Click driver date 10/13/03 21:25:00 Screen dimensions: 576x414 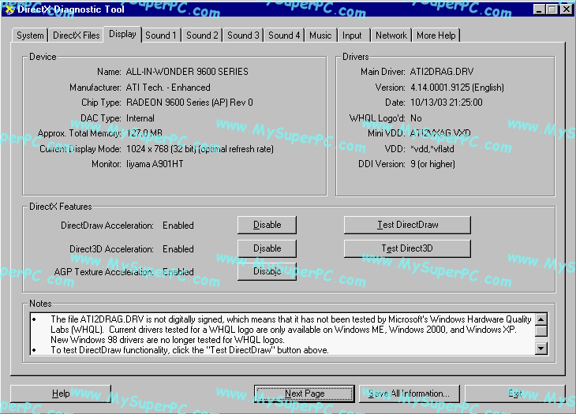point(446,103)
